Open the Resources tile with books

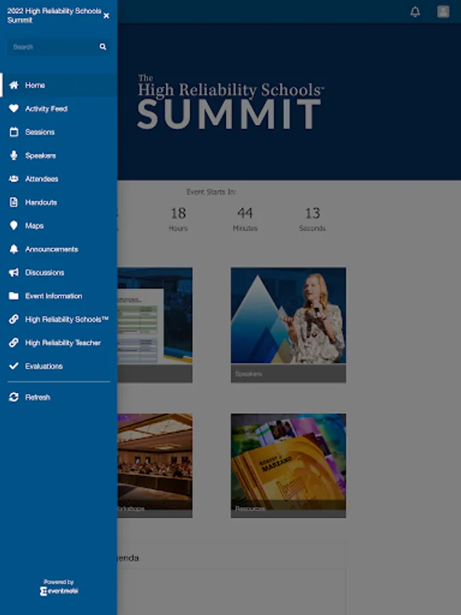[288, 465]
